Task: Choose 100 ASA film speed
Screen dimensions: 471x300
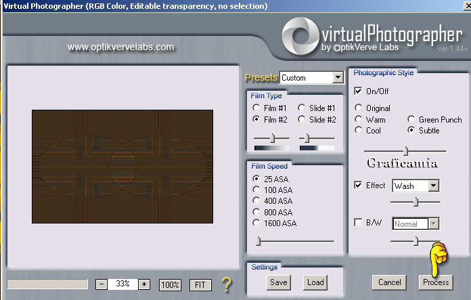Action: coord(256,190)
